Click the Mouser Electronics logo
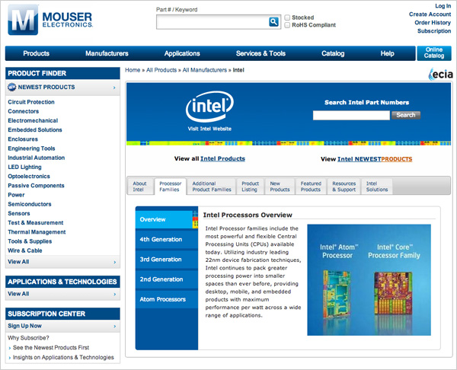This screenshot has width=457, height=370. click(50, 20)
